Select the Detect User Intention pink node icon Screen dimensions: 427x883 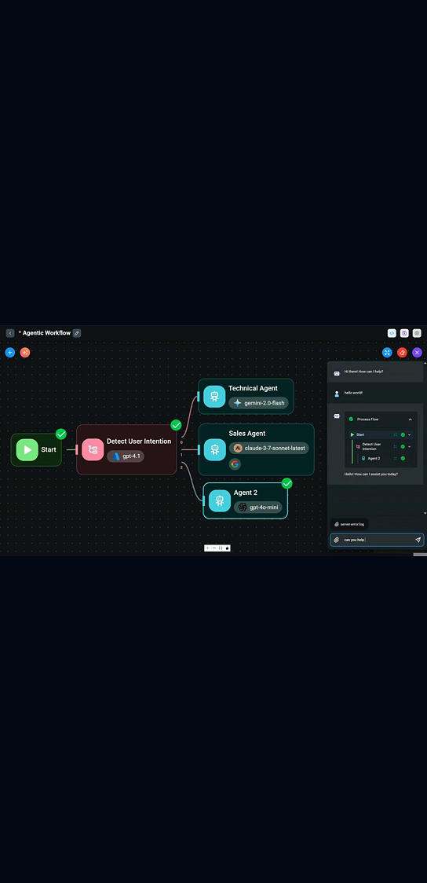pos(93,450)
